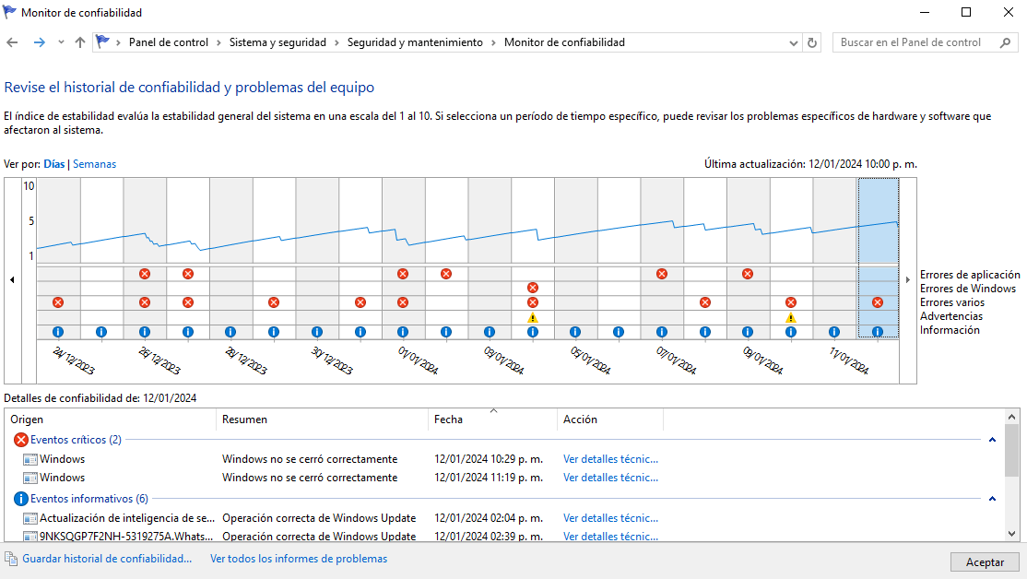
Task: Go back using the Back arrow
Action: 12,42
